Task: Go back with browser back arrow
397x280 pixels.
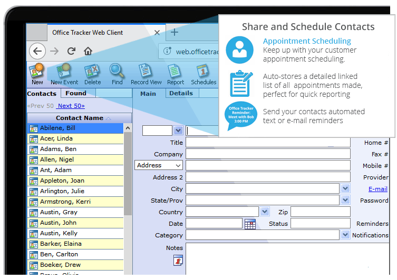Action: pyautogui.click(x=37, y=51)
